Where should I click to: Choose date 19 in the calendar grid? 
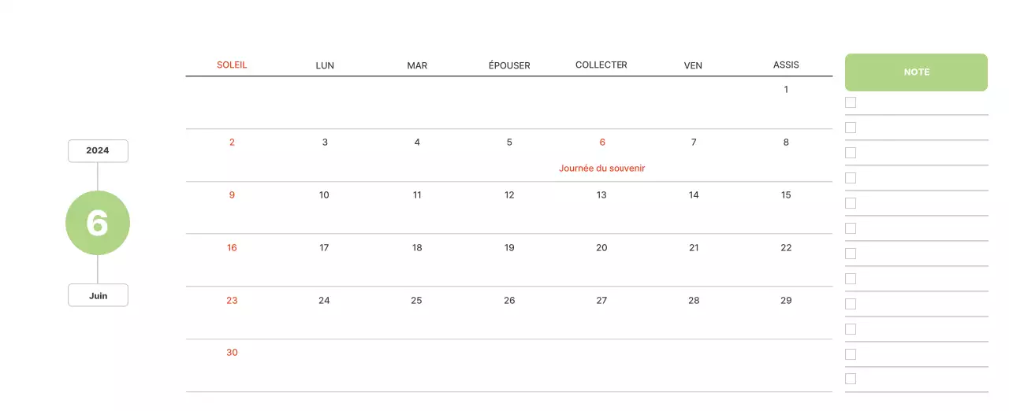pos(509,248)
